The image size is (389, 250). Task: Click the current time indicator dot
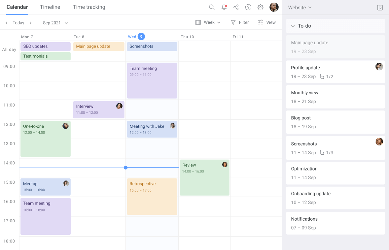click(126, 168)
